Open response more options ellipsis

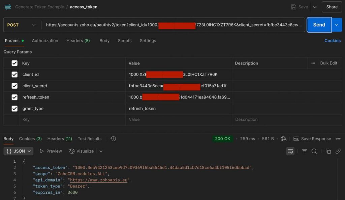tap(338, 139)
